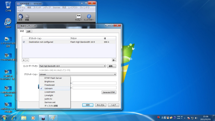Viewport: 215px width, 121px height.
Task: Open the 編集 menu in Wirecast
Action: tap(29, 8)
